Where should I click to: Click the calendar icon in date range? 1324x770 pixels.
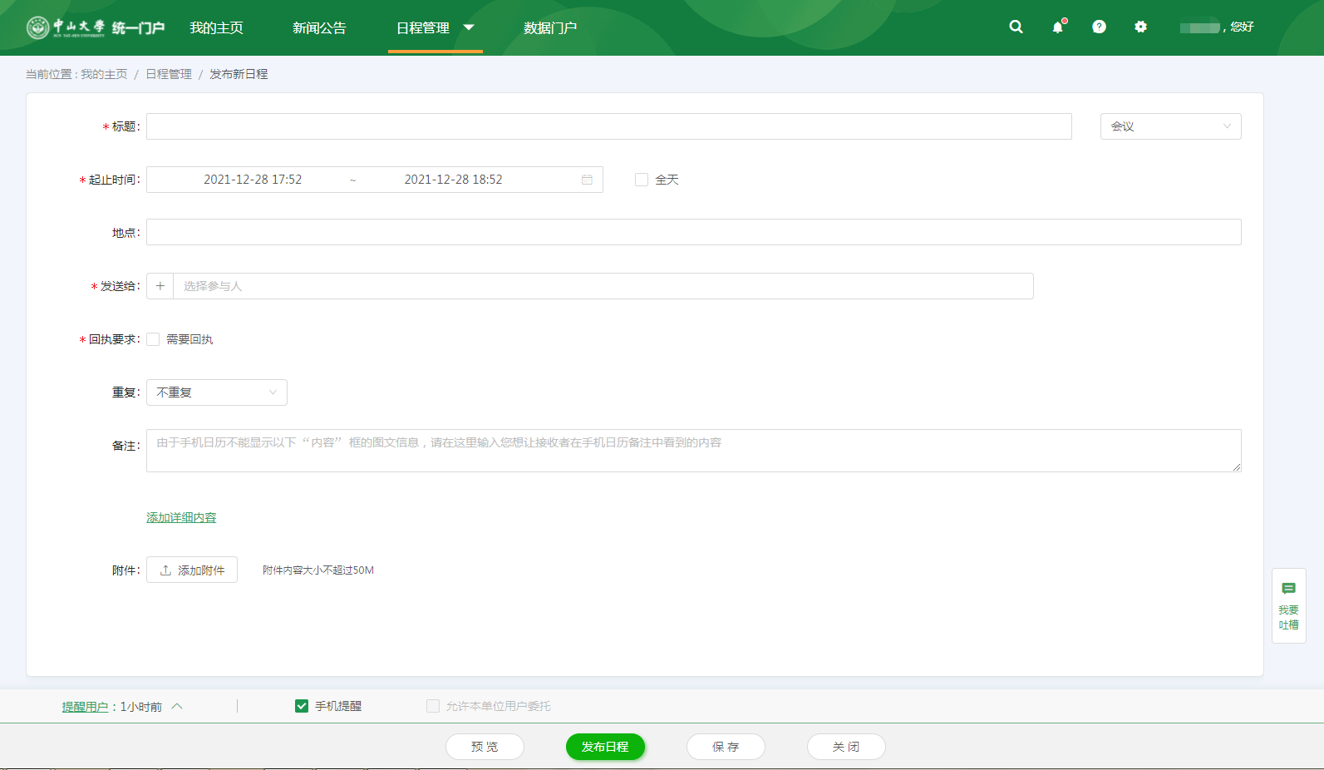pos(587,180)
